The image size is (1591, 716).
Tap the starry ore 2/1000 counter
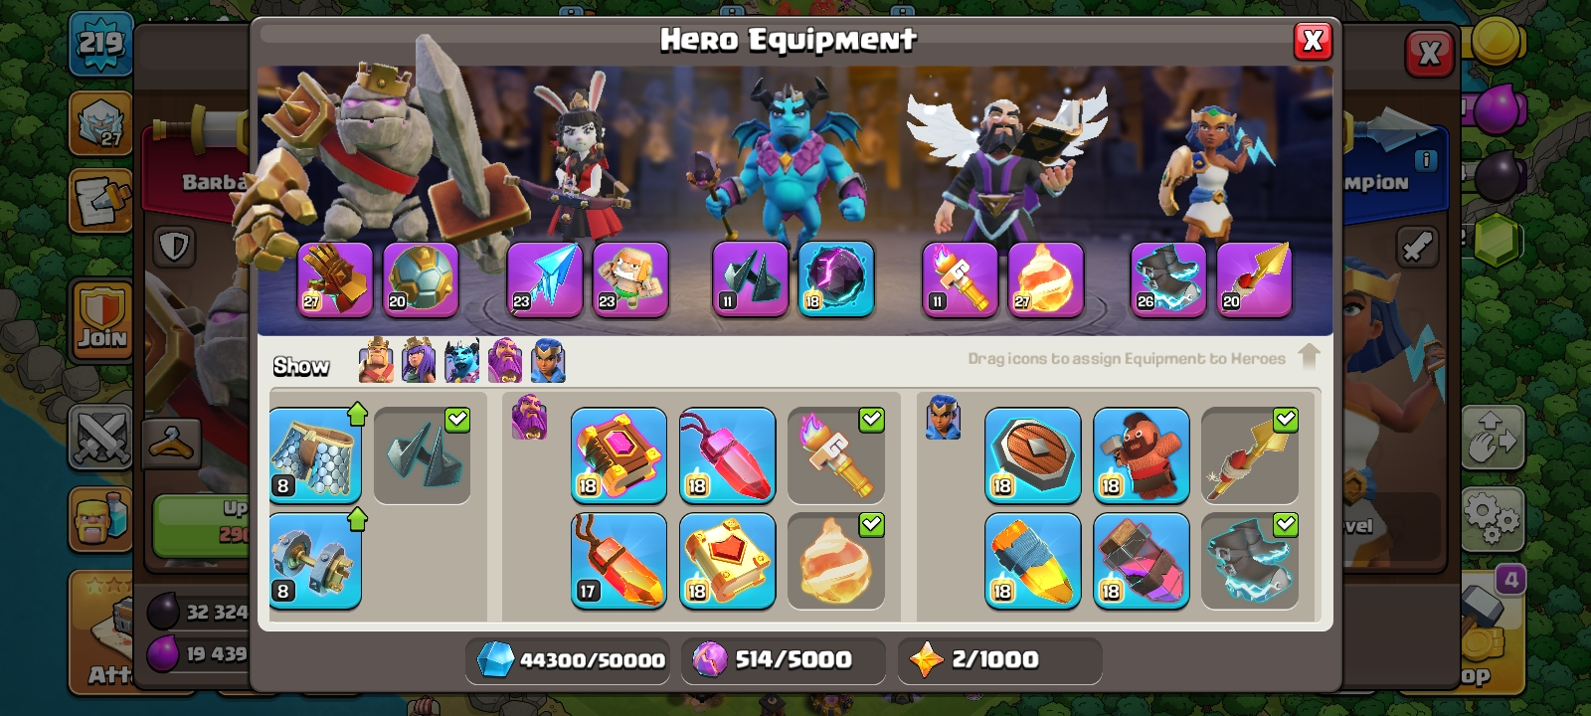pos(999,660)
